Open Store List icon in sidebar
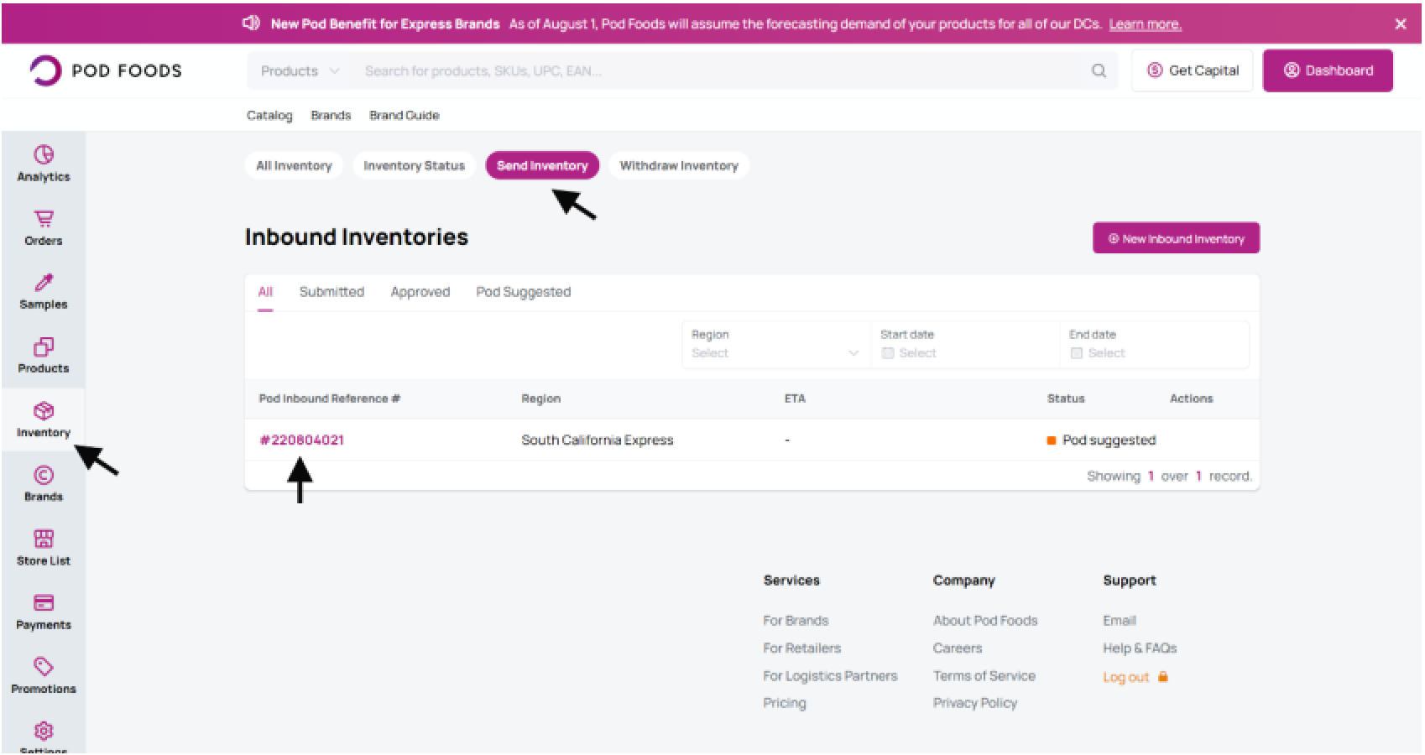This screenshot has height=755, width=1425. pos(44,539)
